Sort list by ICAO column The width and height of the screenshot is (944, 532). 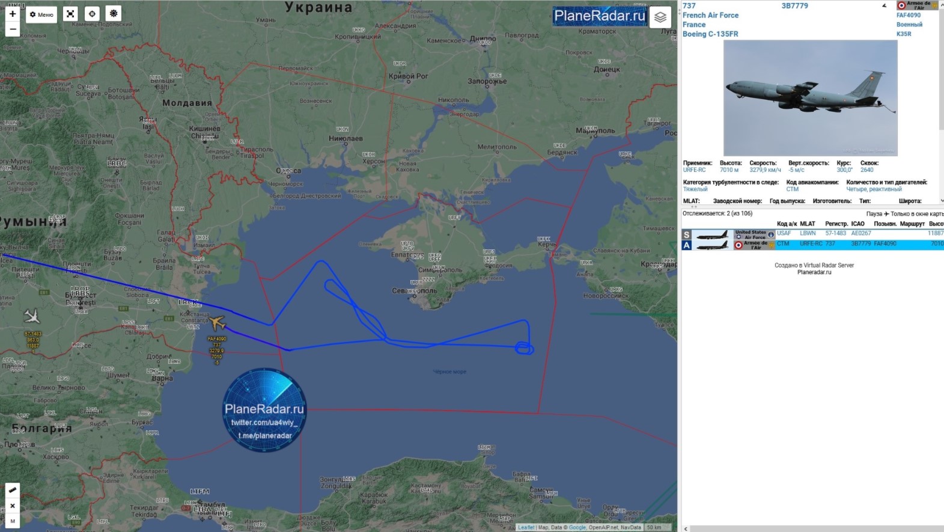pos(857,224)
